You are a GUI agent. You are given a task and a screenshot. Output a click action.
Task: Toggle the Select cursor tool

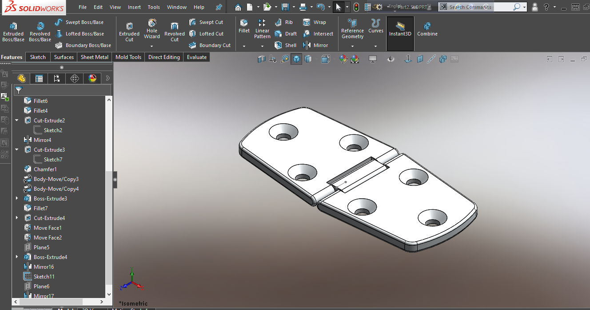[339, 7]
